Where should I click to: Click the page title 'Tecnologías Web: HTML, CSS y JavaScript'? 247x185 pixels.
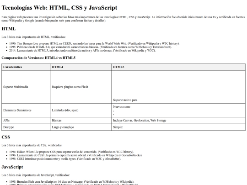click(x=59, y=8)
